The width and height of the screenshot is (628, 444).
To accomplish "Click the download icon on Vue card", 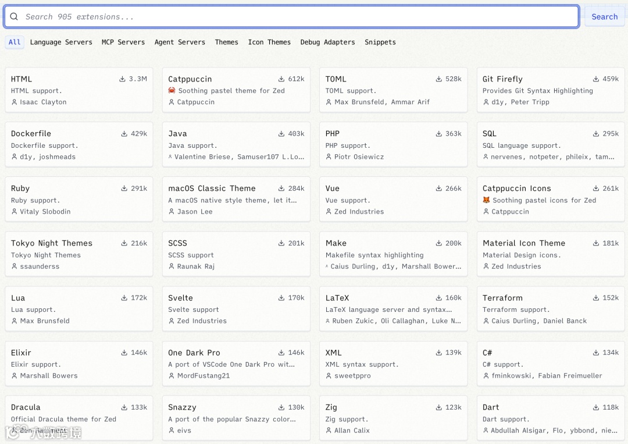I will coord(438,189).
